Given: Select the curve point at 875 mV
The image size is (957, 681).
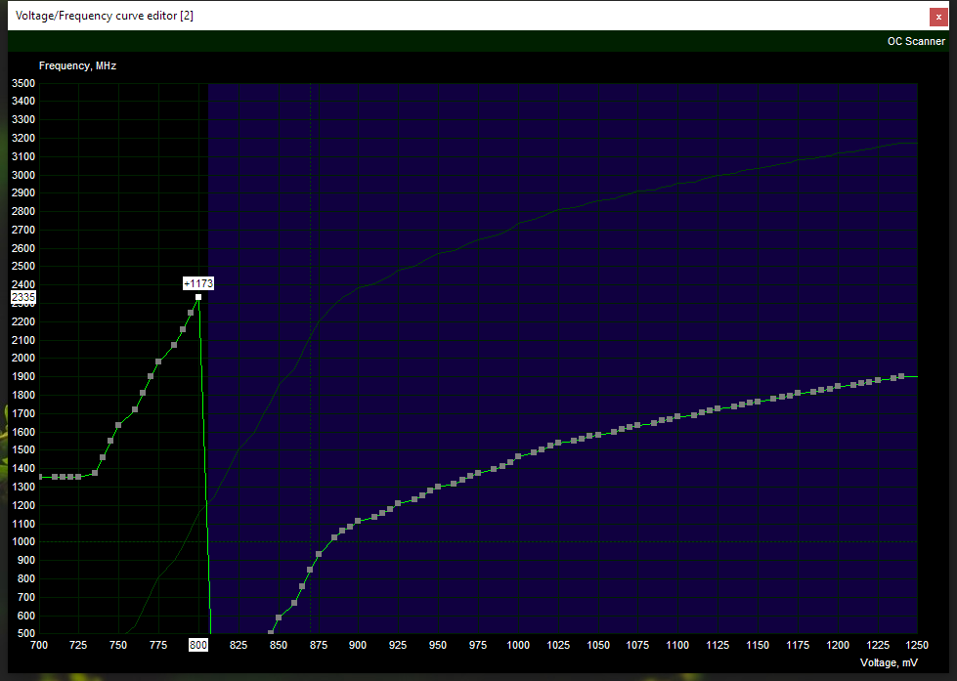Looking at the screenshot, I should [319, 554].
